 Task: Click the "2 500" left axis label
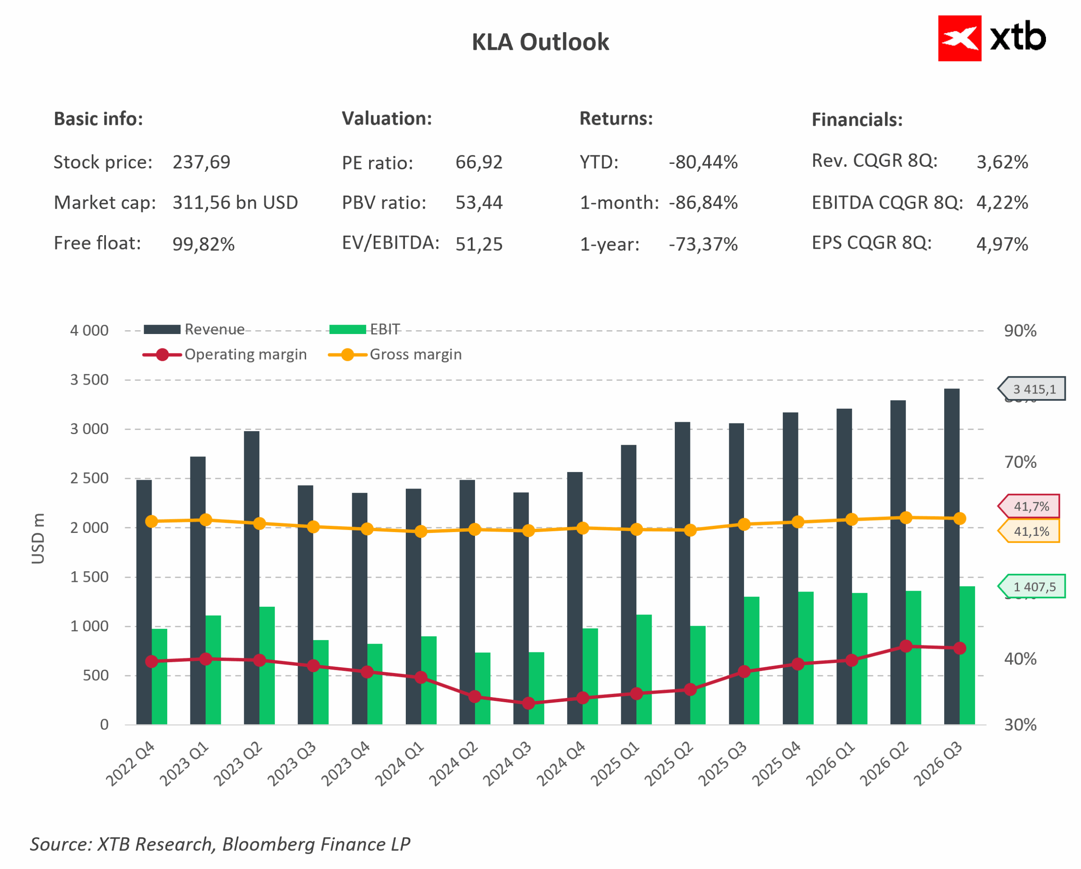pos(89,479)
